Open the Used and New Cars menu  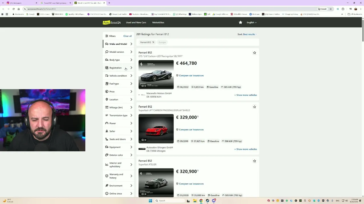pyautogui.click(x=136, y=22)
